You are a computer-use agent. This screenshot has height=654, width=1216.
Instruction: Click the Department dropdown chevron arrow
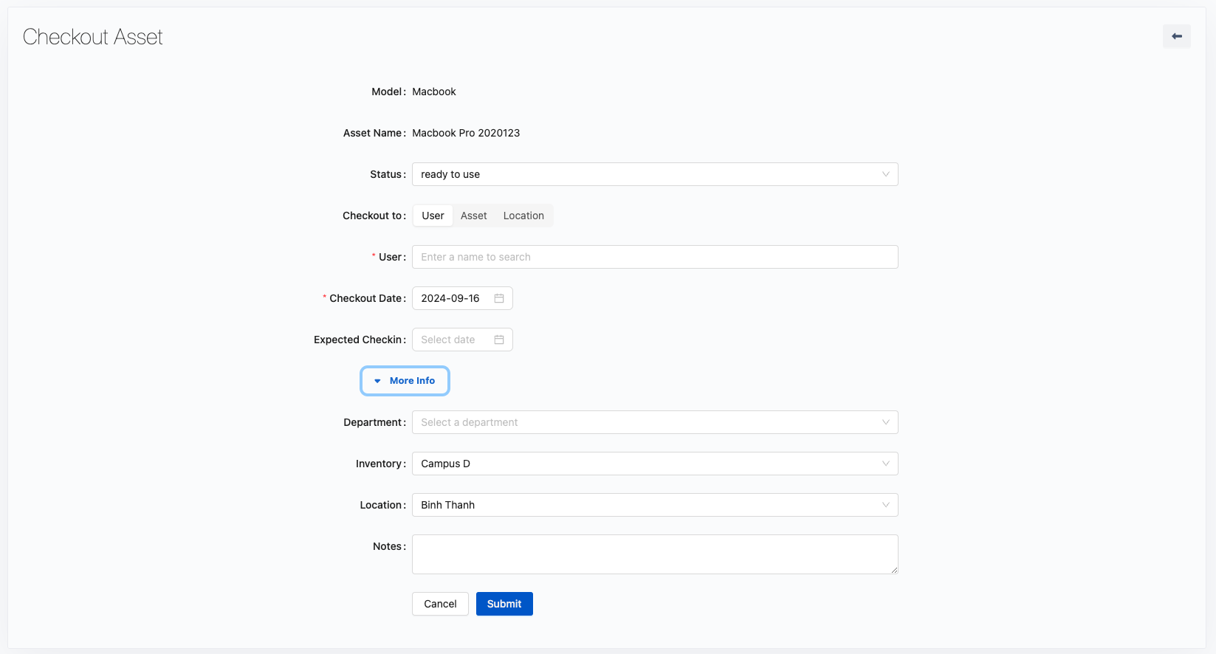[885, 422]
